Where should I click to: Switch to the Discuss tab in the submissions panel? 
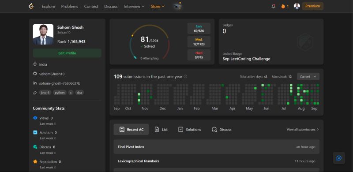(222, 130)
